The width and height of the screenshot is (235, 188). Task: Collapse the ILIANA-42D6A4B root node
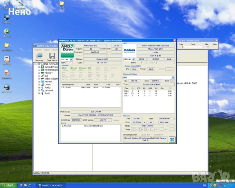click(36, 64)
